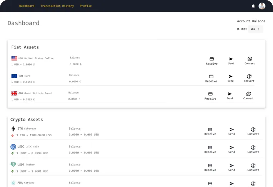This screenshot has height=187, width=273.
Task: Open Transaction History page
Action: 57,6
